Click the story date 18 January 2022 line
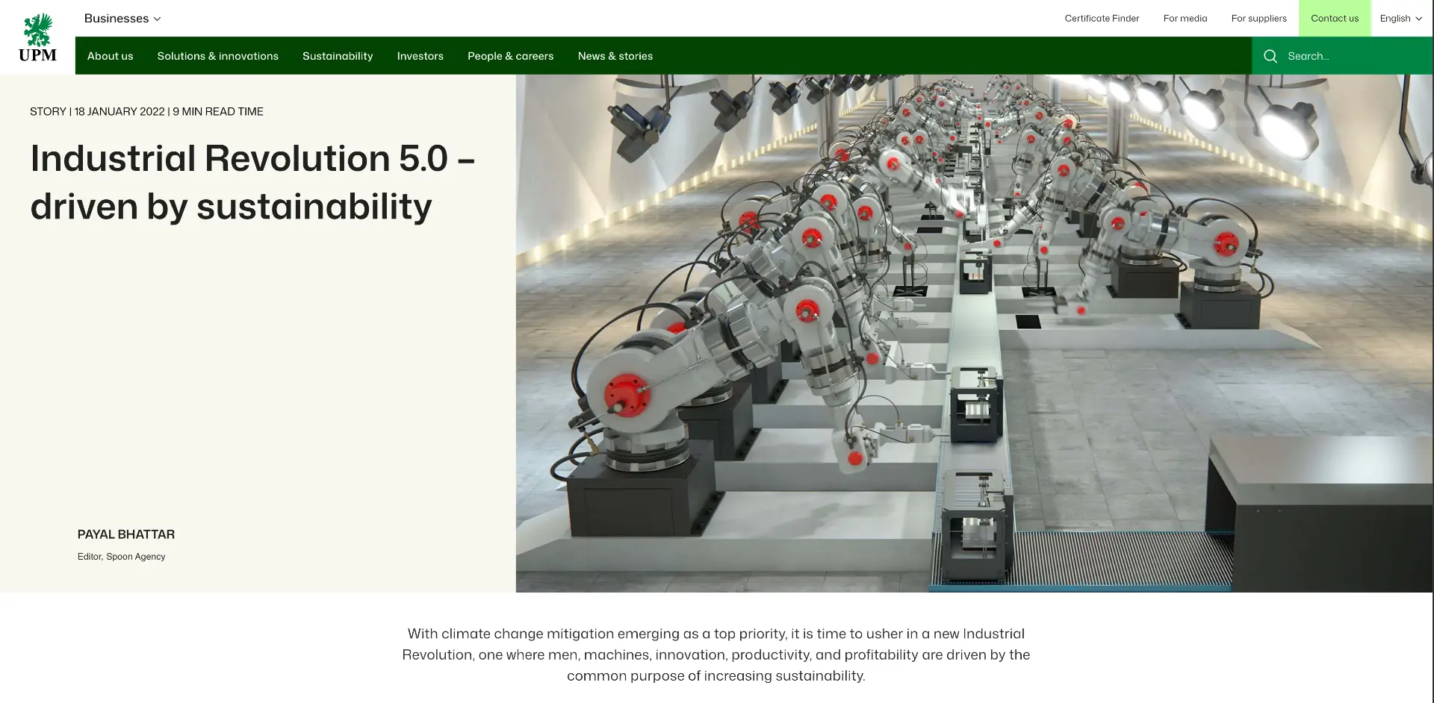 (x=146, y=111)
